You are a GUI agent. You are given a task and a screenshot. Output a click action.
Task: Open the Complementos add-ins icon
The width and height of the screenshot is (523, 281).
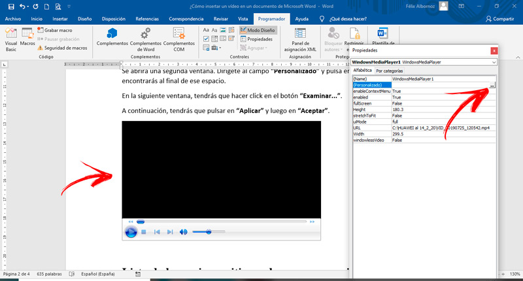[x=112, y=37]
